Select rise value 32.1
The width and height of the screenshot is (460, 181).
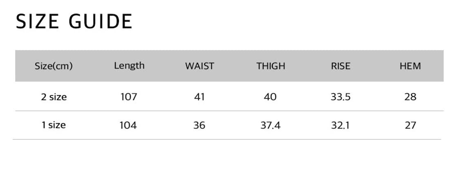(x=340, y=125)
